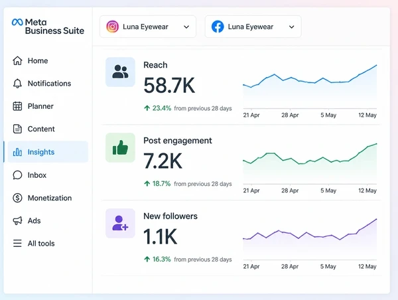Click the Home house icon
The height and width of the screenshot is (300, 398).
[x=17, y=60]
